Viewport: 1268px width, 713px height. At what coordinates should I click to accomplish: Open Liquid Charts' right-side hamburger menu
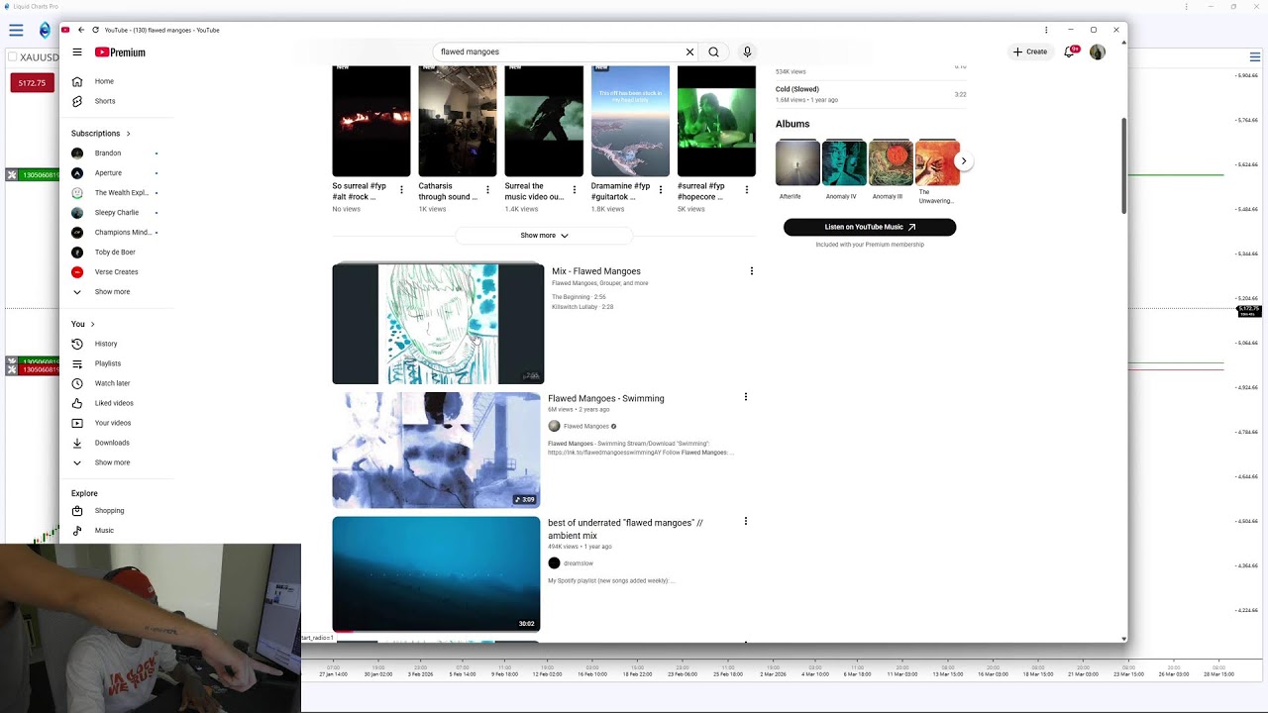pyautogui.click(x=1256, y=56)
